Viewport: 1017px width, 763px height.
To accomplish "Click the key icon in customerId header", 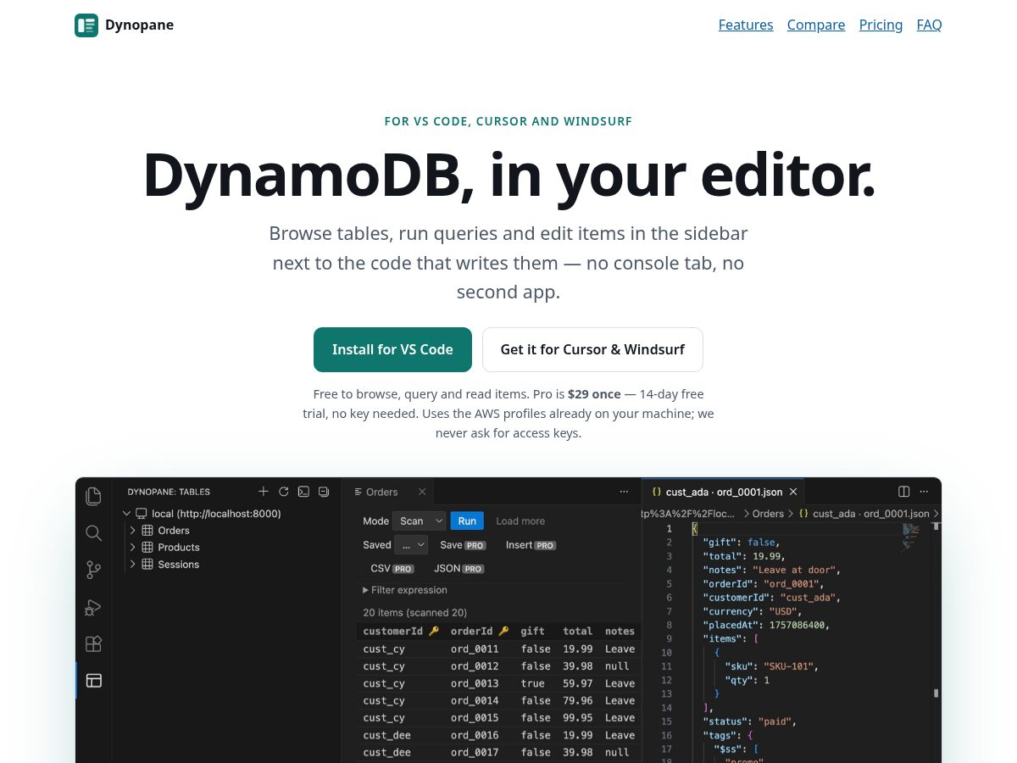I will pos(434,632).
